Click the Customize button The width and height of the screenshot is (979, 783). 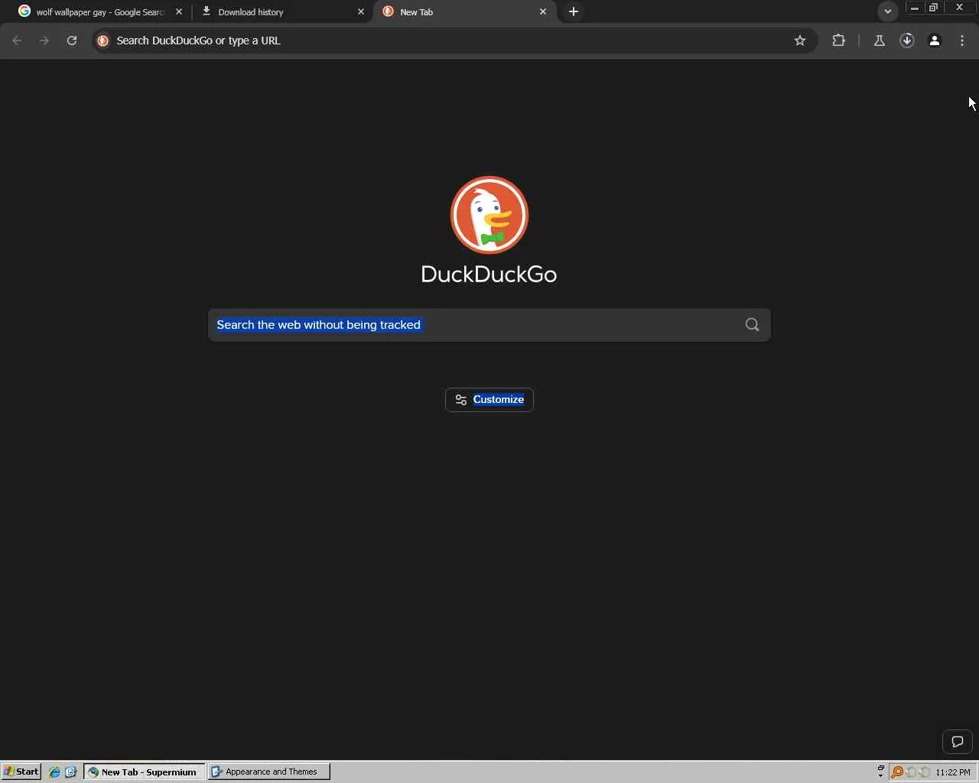(489, 400)
